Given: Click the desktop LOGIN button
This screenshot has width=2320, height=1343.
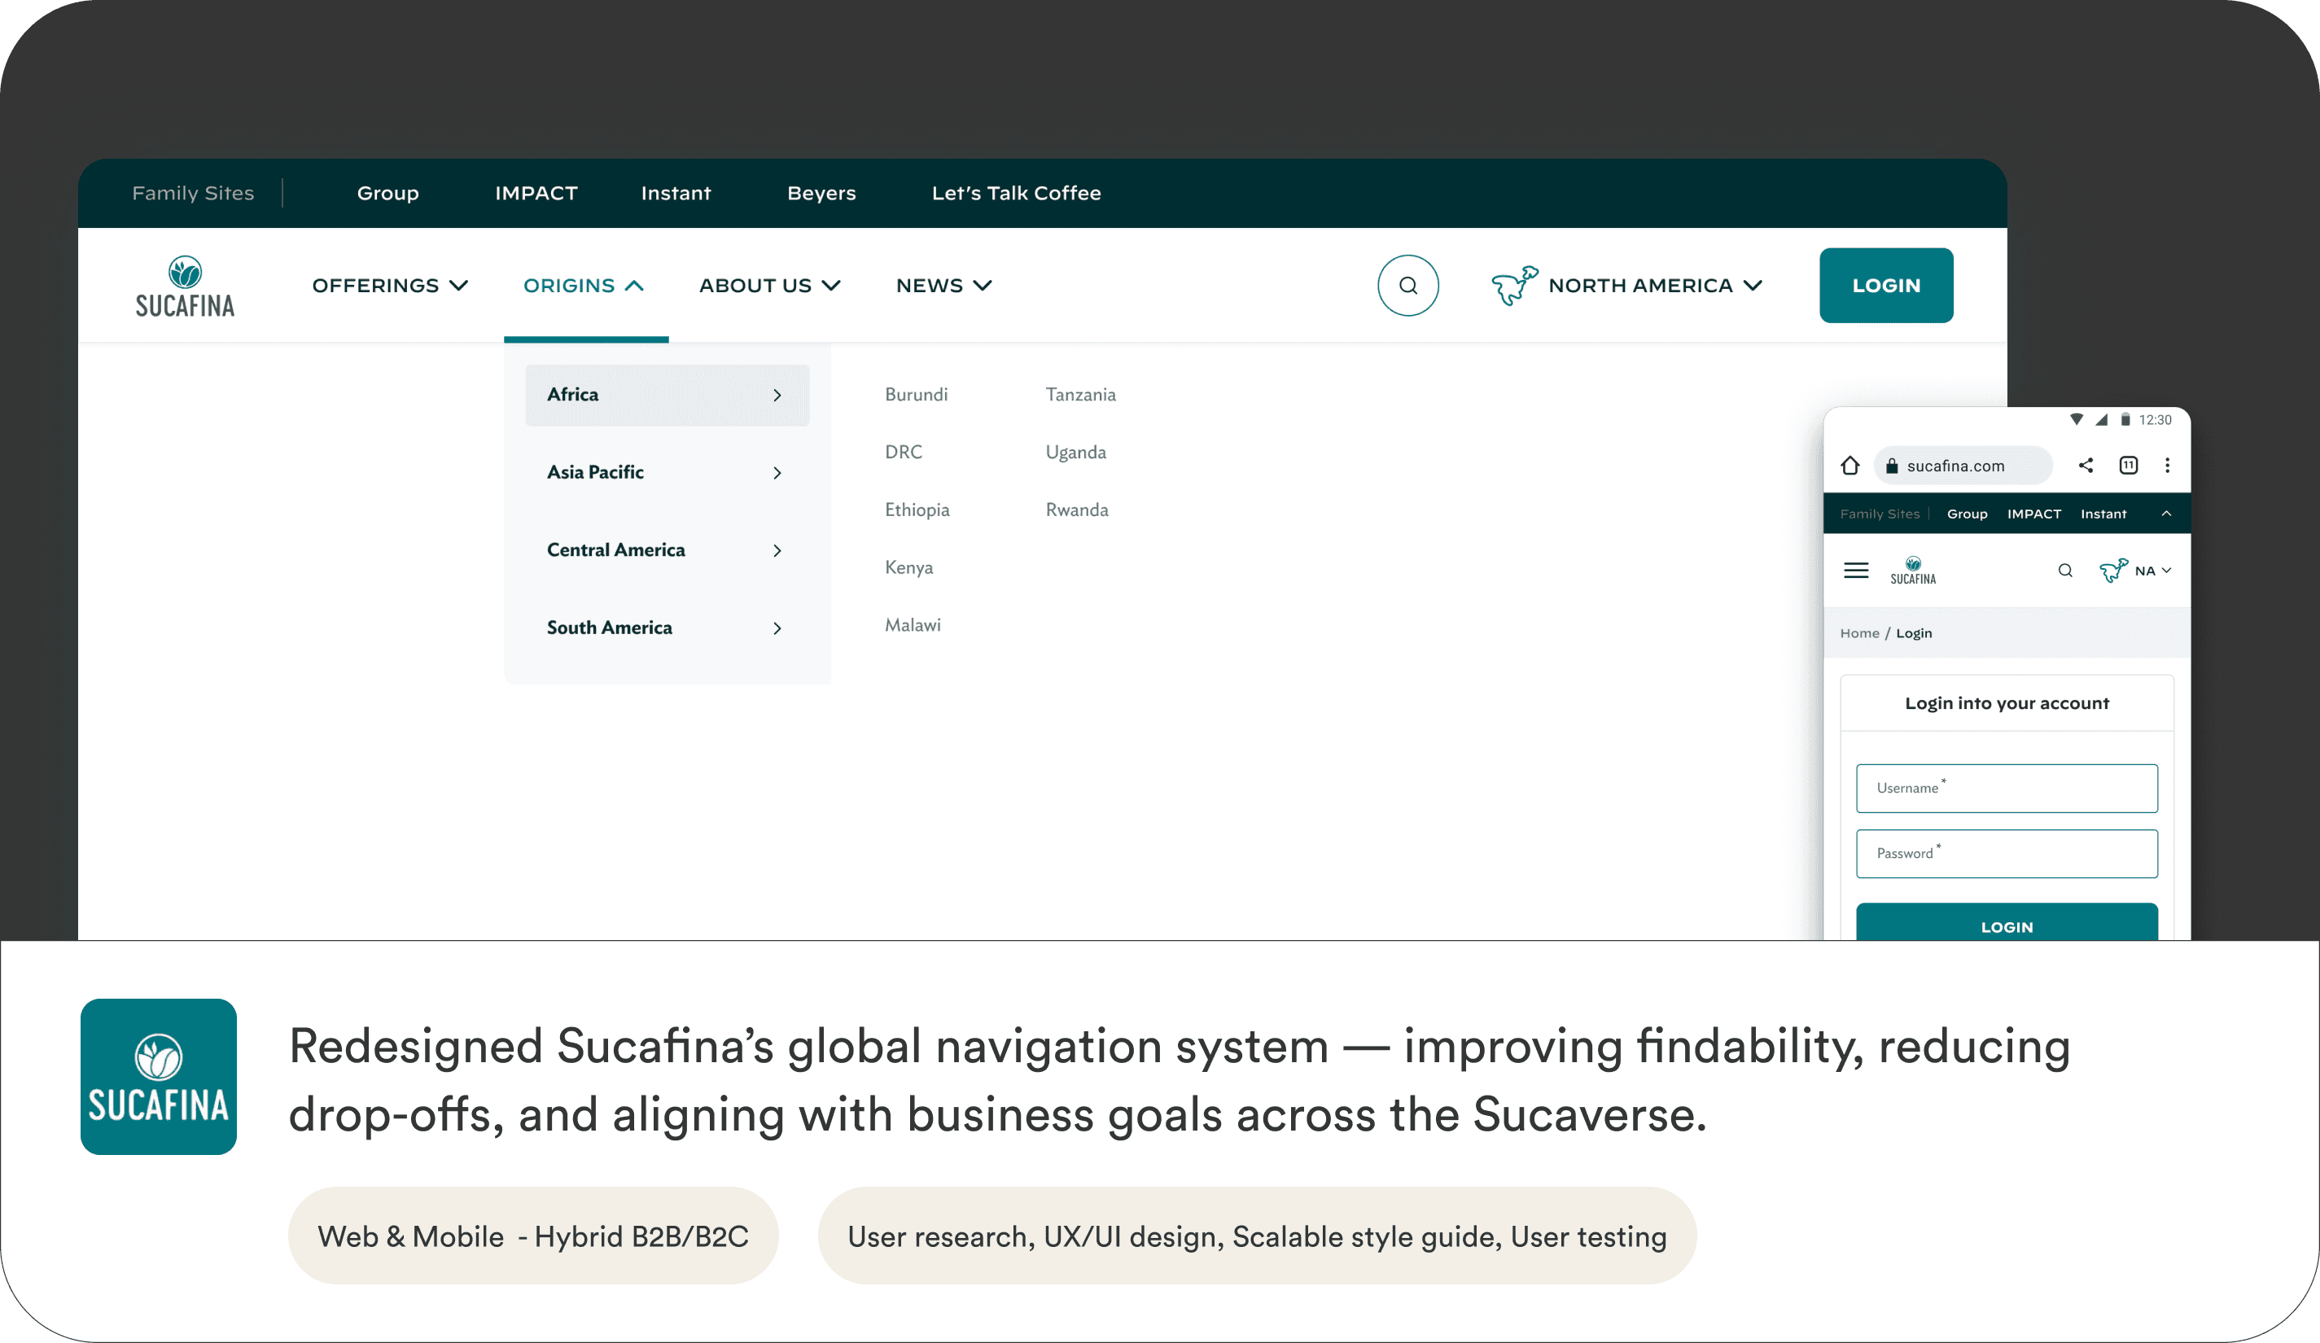Looking at the screenshot, I should [1885, 286].
